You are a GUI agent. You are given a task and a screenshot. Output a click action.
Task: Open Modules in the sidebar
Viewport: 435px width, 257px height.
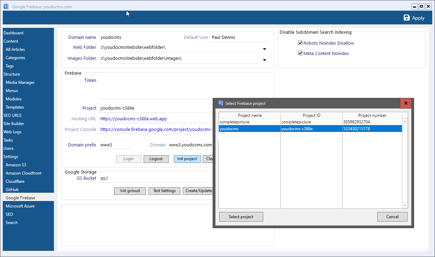(x=13, y=99)
